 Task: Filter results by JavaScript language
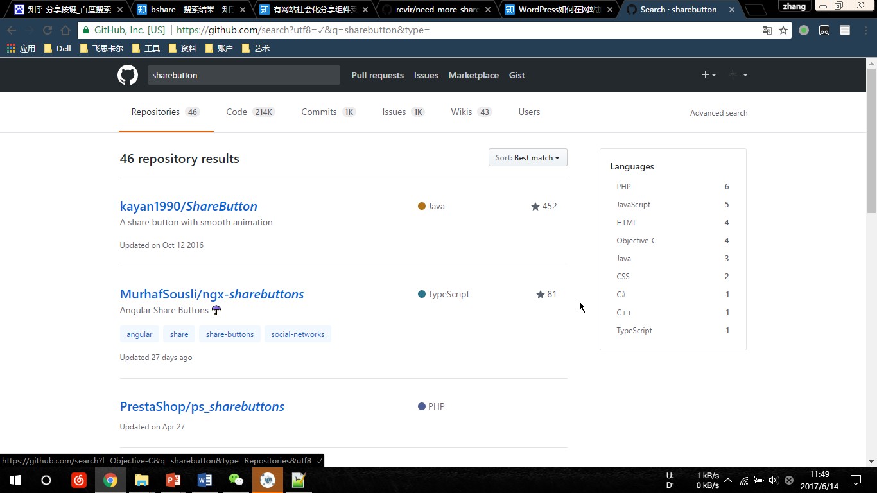click(x=633, y=205)
